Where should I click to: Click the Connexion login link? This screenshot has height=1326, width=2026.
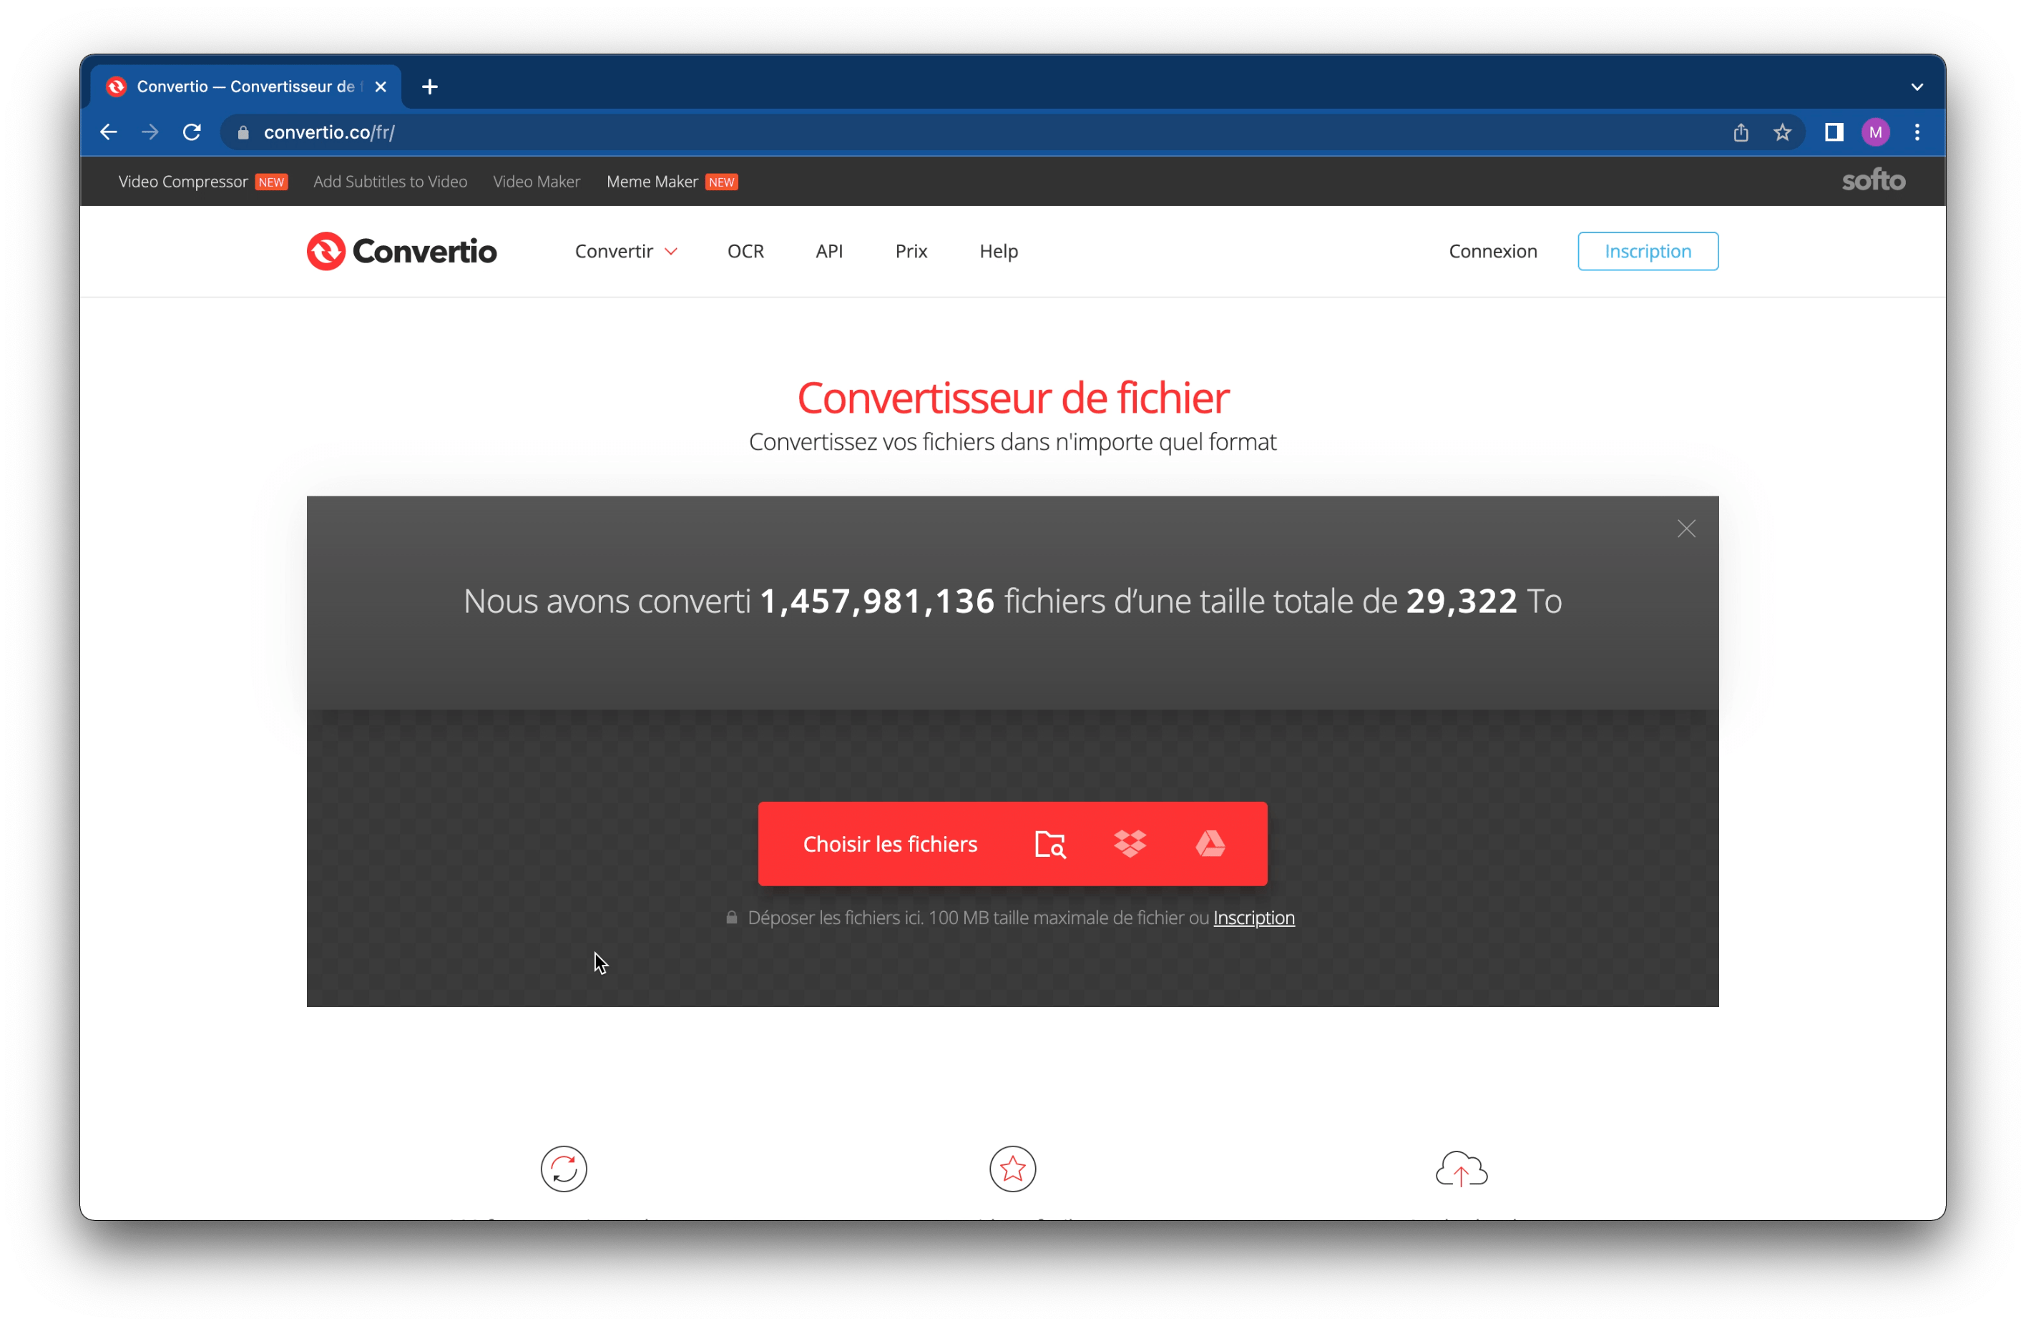point(1492,251)
